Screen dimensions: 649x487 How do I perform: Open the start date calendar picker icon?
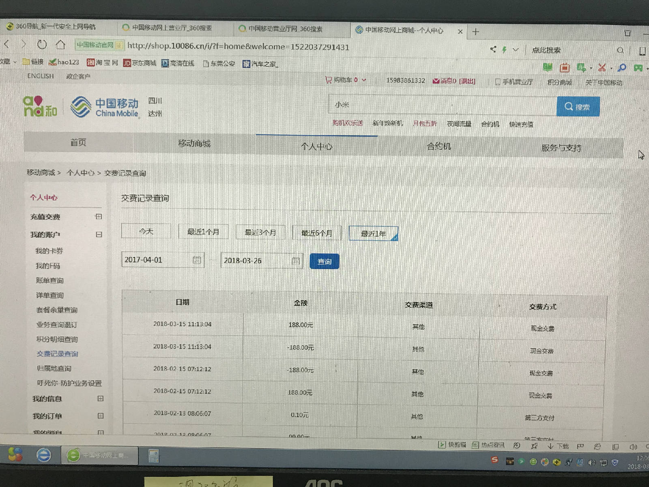(x=197, y=260)
